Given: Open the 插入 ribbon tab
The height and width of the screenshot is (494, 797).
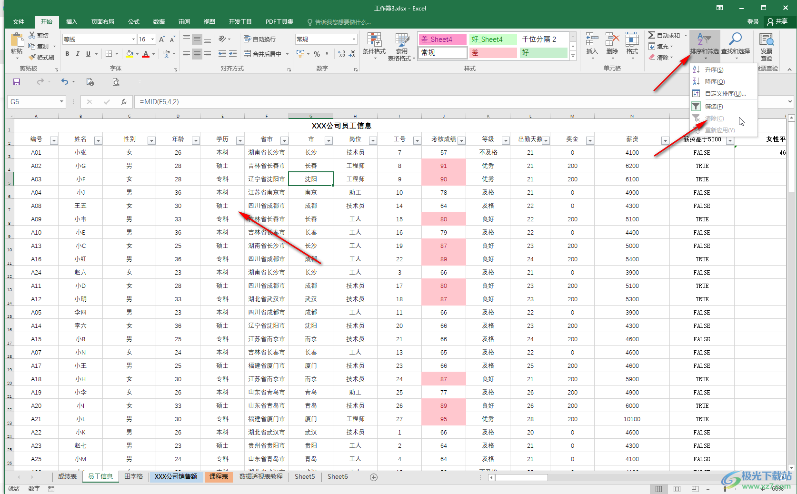Looking at the screenshot, I should click(71, 22).
